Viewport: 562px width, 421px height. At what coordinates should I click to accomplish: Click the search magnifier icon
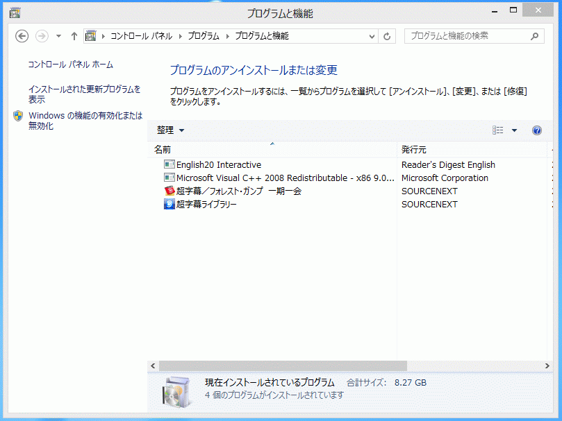point(534,36)
